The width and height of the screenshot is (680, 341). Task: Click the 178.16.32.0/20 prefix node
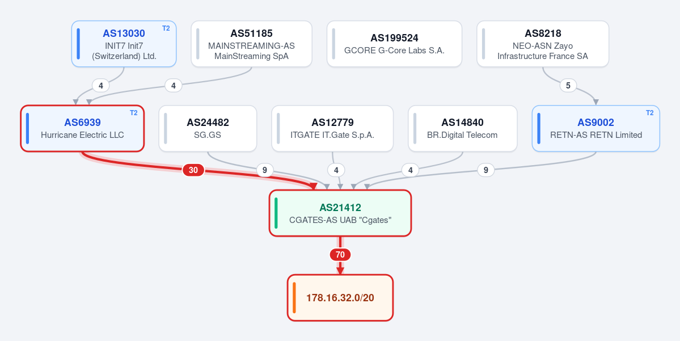click(x=340, y=298)
